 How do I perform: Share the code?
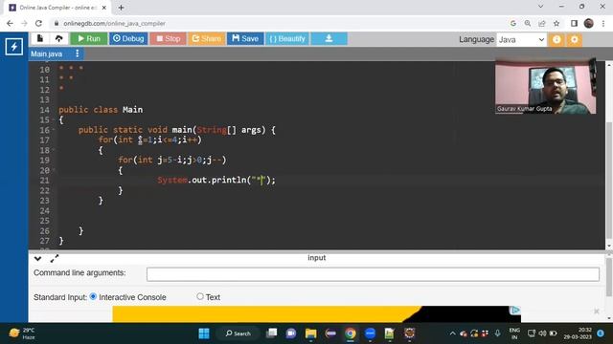click(207, 38)
